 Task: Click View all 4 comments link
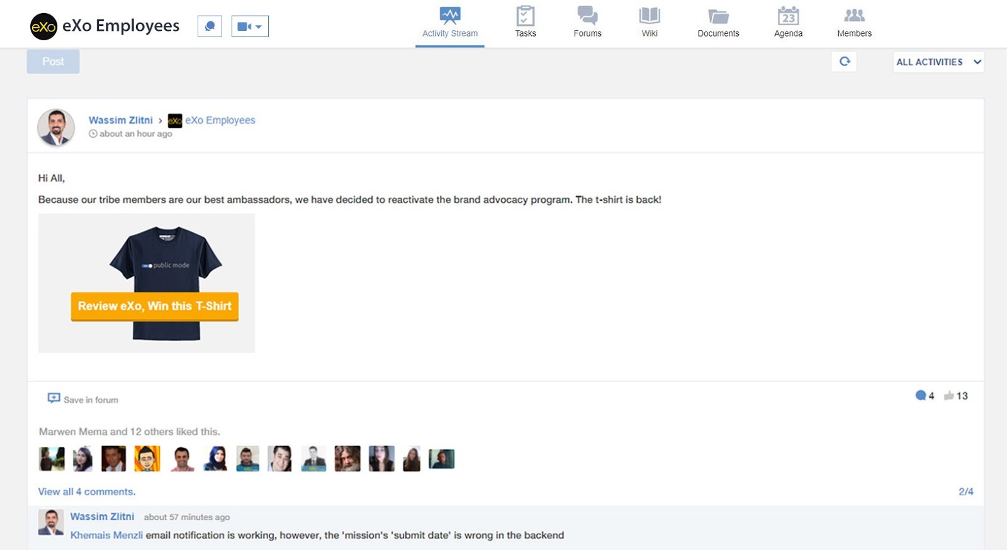coord(87,491)
